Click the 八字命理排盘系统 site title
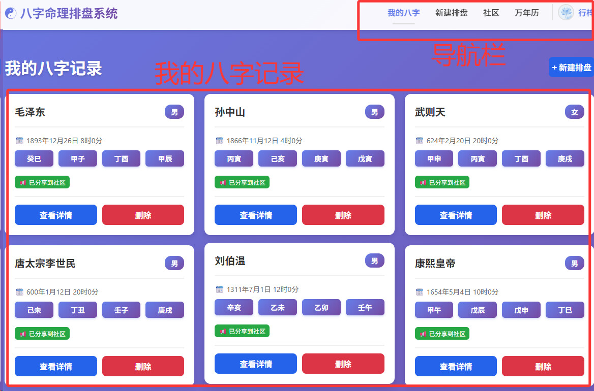594x391 pixels. (69, 14)
